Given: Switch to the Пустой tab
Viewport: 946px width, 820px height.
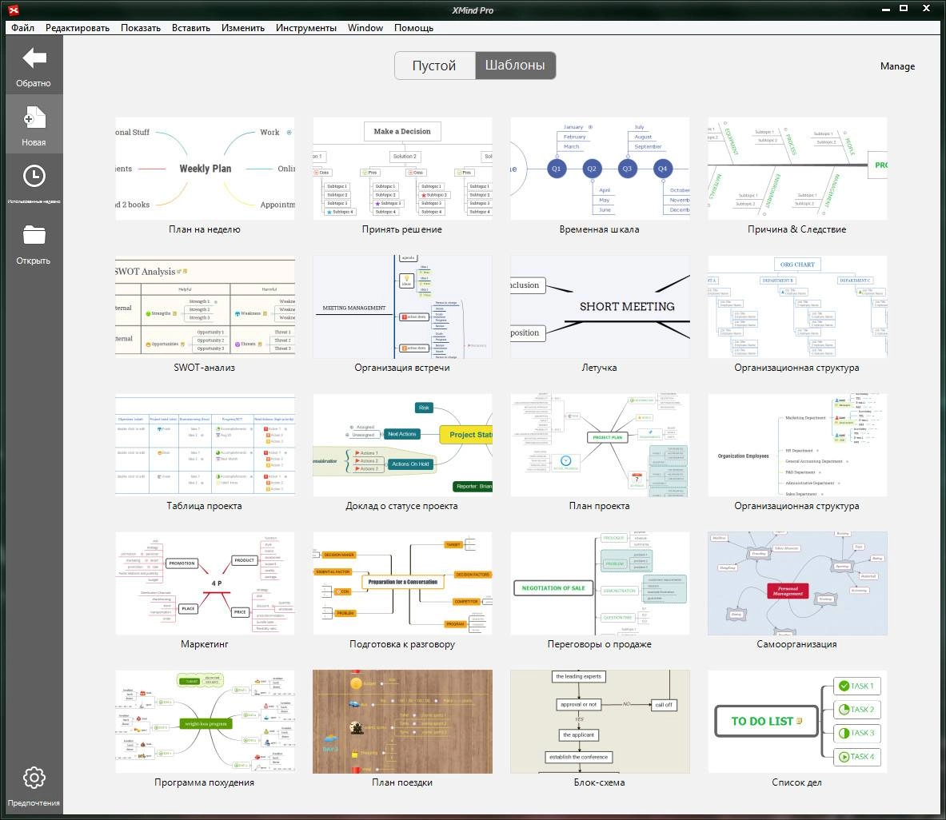Looking at the screenshot, I should click(434, 65).
